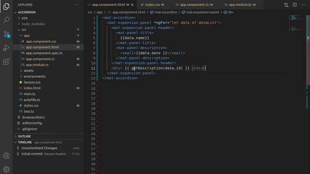310x174 pixels.
Task: Click the src breadcrumb
Action: (x=90, y=12)
